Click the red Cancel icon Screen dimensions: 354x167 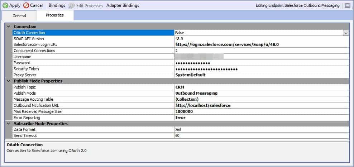(26, 5)
